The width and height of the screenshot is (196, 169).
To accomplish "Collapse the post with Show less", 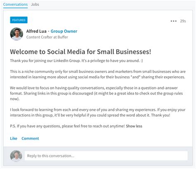I will (134, 126).
